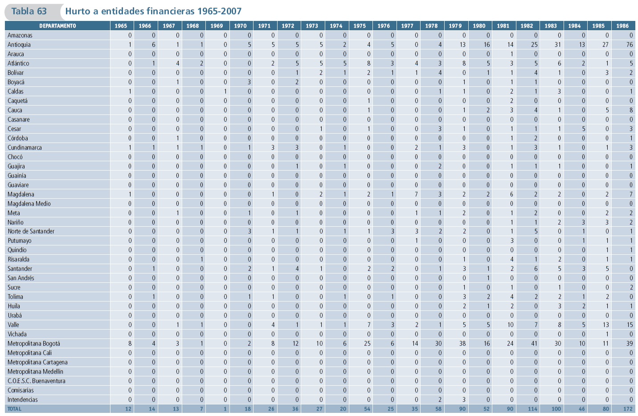This screenshot has height=416, width=638.
Task: Click the "Tabla 63" label tab
Action: point(29,12)
